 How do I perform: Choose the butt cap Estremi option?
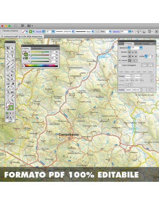tap(129, 52)
